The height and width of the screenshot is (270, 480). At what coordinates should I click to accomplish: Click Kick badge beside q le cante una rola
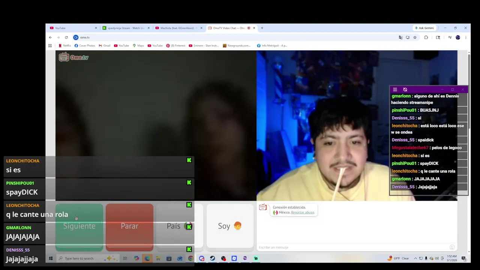(x=189, y=205)
